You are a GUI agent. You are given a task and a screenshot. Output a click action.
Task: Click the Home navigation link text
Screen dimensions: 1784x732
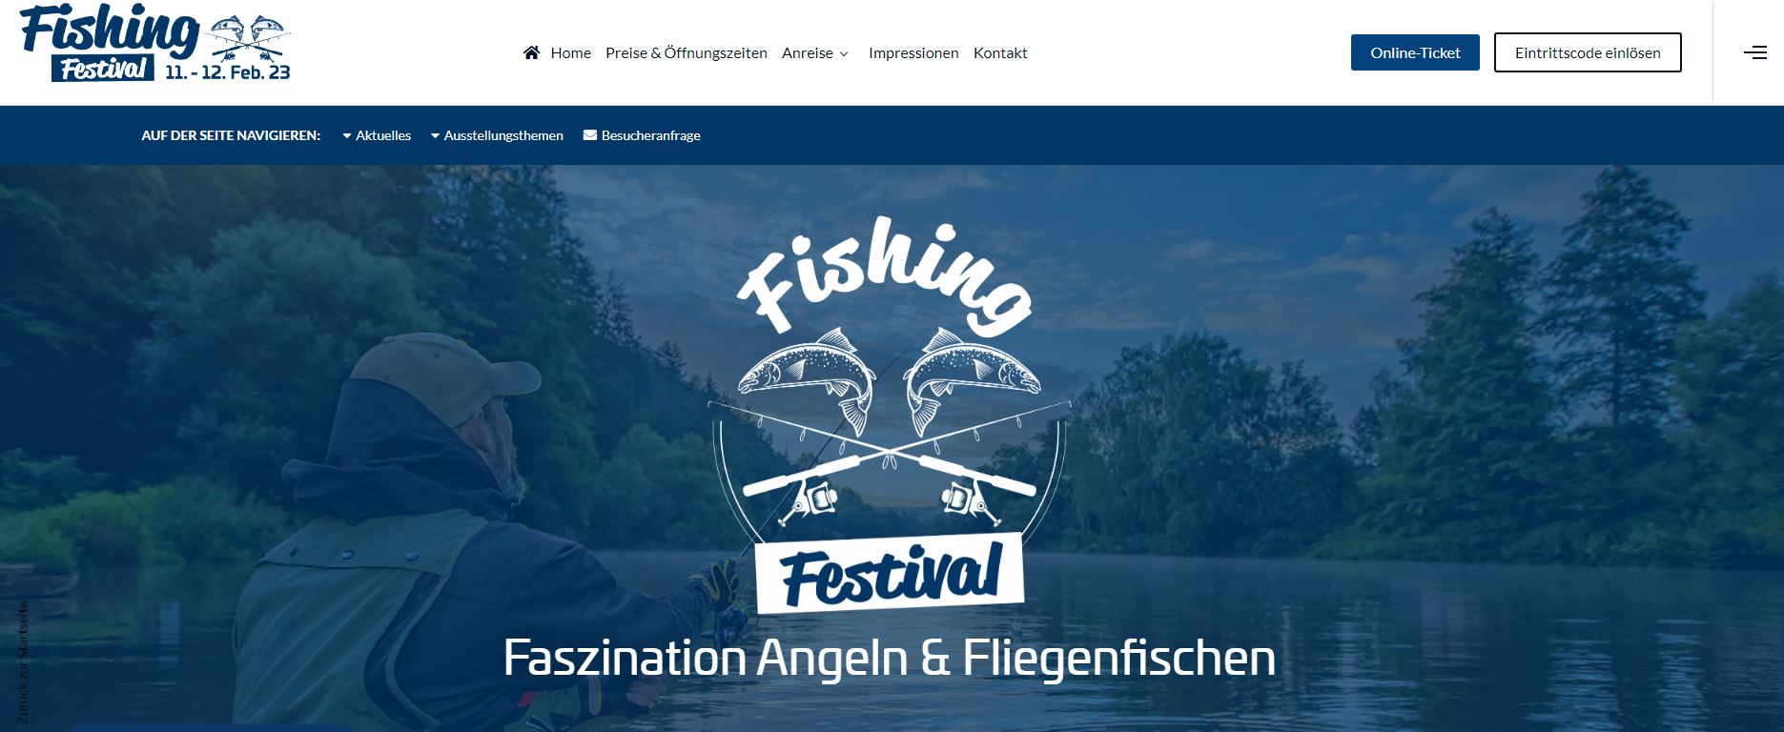click(570, 52)
